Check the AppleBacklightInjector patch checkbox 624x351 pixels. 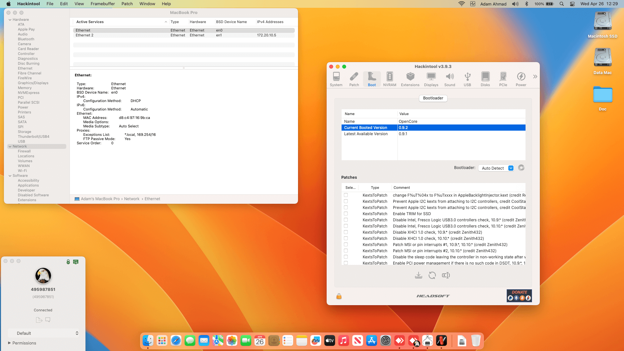coord(346,195)
